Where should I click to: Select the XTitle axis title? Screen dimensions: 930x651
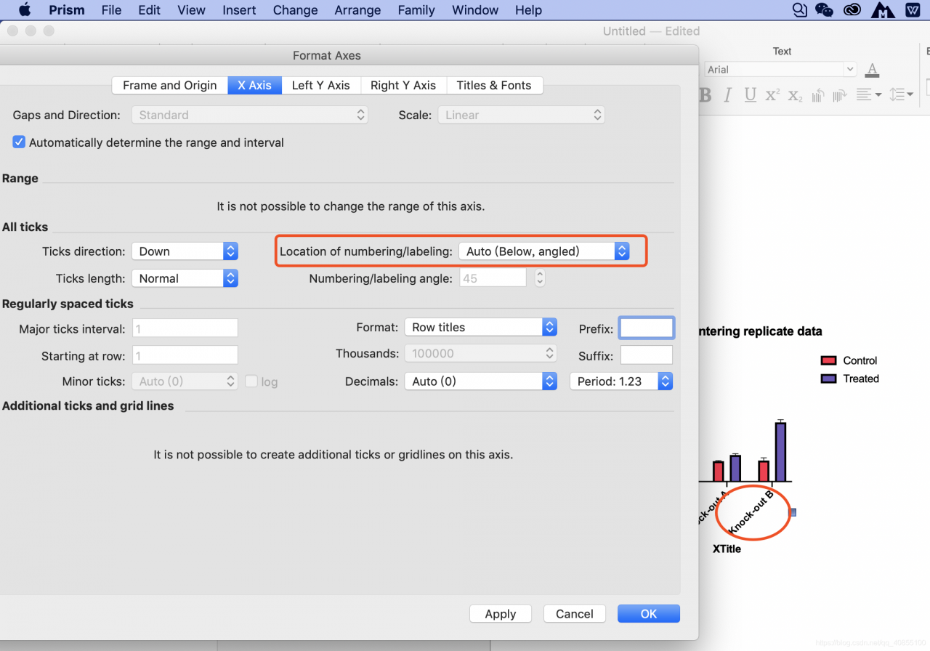click(727, 549)
